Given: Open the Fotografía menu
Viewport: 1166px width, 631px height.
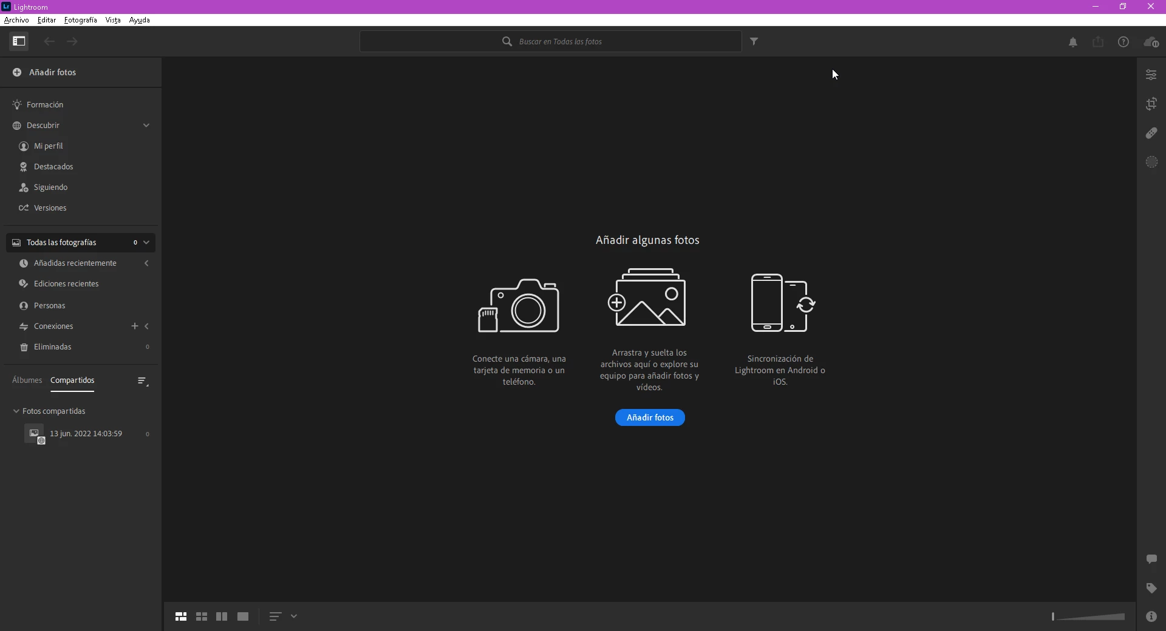Looking at the screenshot, I should [81, 20].
